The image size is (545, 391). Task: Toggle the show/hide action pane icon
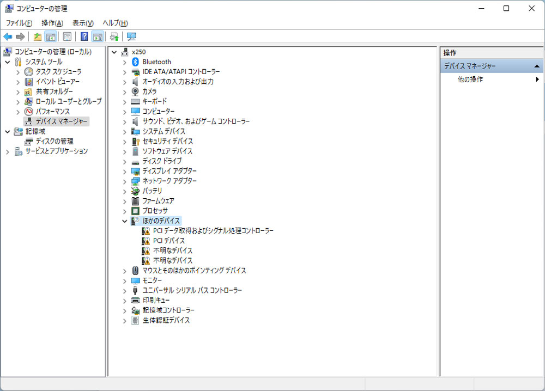point(98,36)
